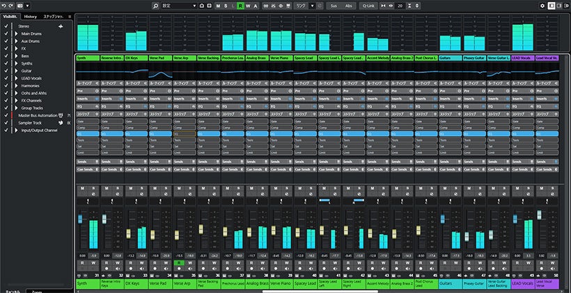571x293 pixels.
Task: Select the Verse Pad channel name header
Action: pos(160,58)
